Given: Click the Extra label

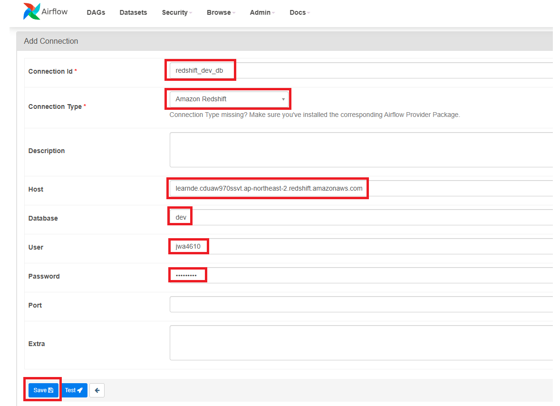Looking at the screenshot, I should click(37, 344).
